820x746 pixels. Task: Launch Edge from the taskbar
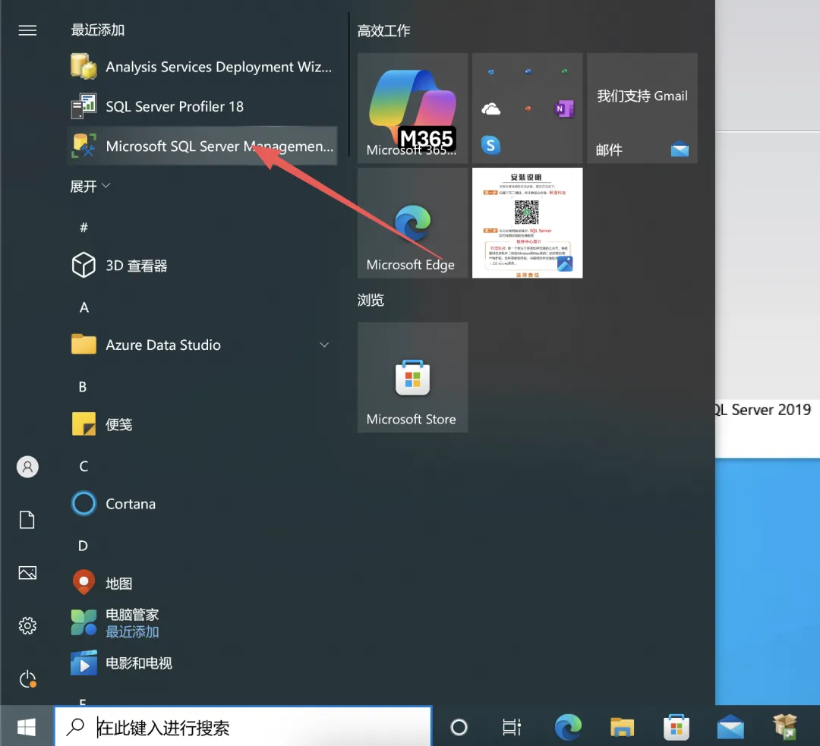pyautogui.click(x=568, y=727)
